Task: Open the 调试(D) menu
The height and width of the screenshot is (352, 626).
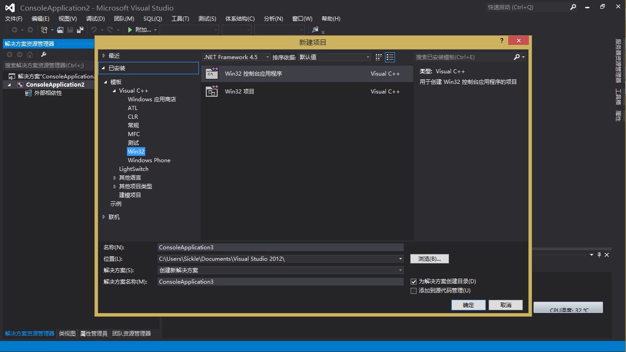Action: pos(95,19)
